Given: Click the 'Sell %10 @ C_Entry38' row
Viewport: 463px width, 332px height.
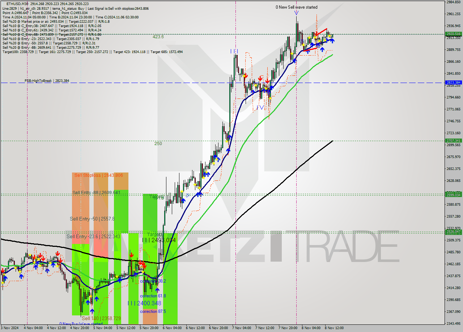Looking at the screenshot, I should point(52,26).
